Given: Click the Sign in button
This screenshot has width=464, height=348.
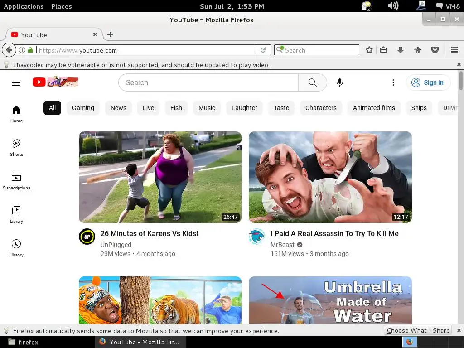Looking at the screenshot, I should pyautogui.click(x=428, y=82).
